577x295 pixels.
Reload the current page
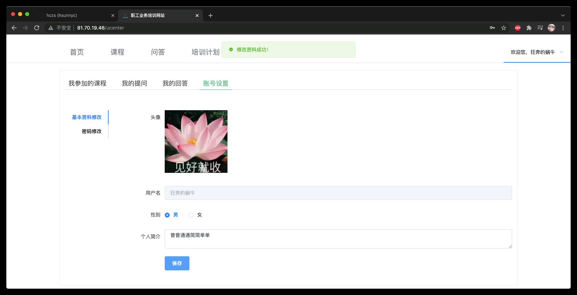click(x=37, y=28)
